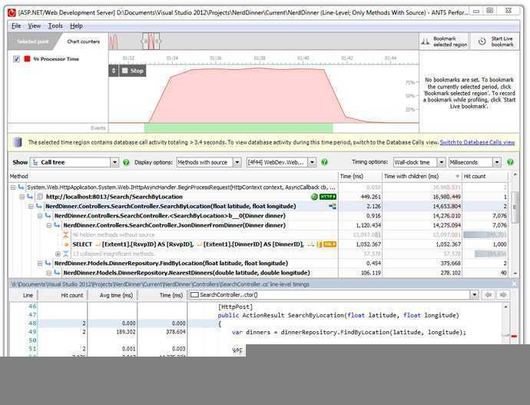Image resolution: width=530 pixels, height=405 pixels.
Task: Click the Stop profiling button
Action: coord(133,71)
